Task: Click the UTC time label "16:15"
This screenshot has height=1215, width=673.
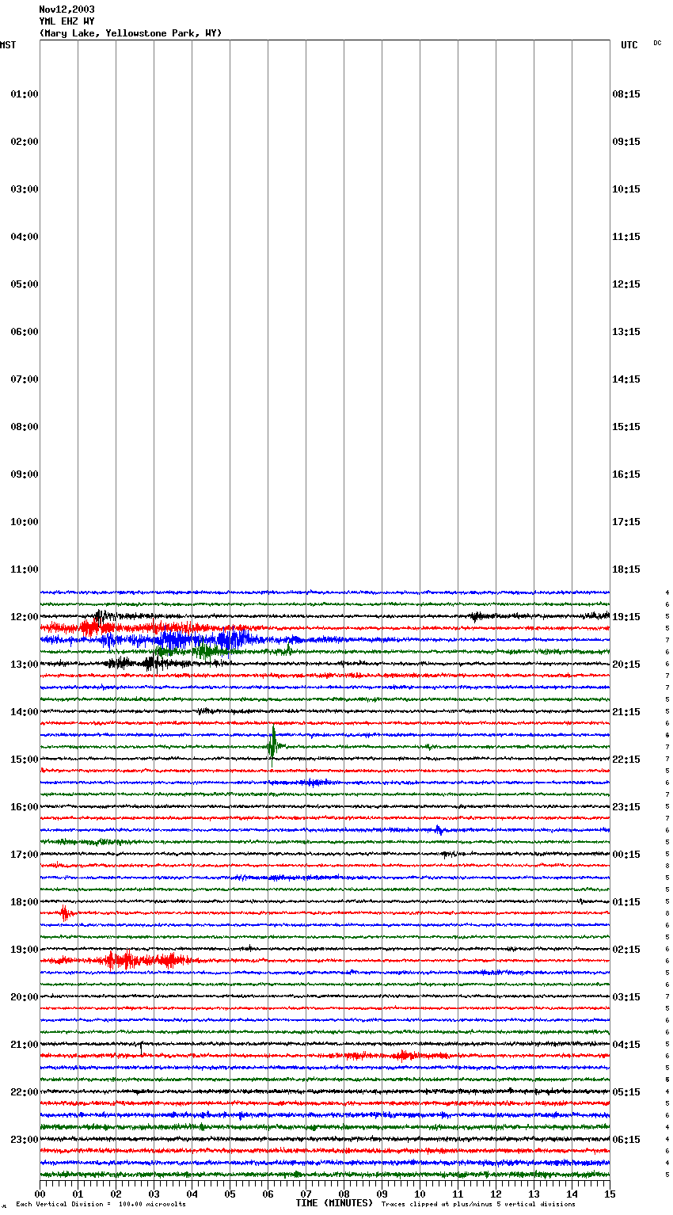Action: tap(626, 474)
